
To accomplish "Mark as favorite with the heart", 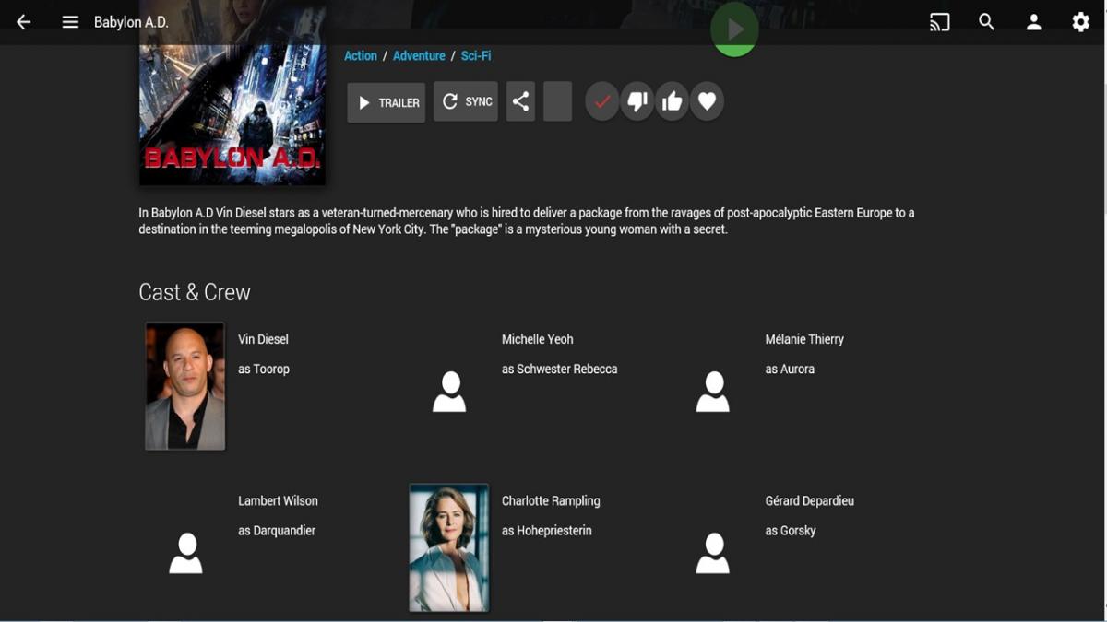I will [708, 101].
